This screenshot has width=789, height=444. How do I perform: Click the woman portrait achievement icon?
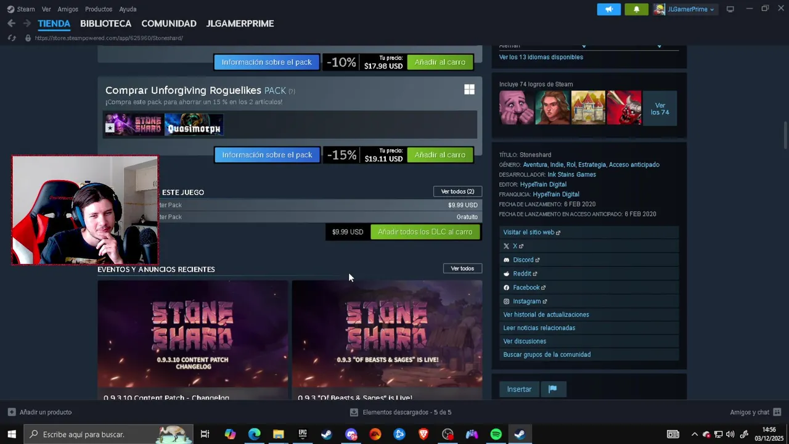click(x=552, y=108)
